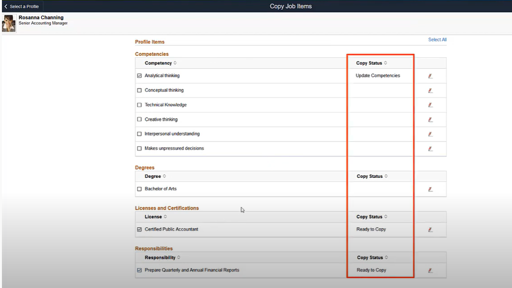
Task: Edit the Bachelor of Arts pencil icon
Action: click(x=430, y=189)
